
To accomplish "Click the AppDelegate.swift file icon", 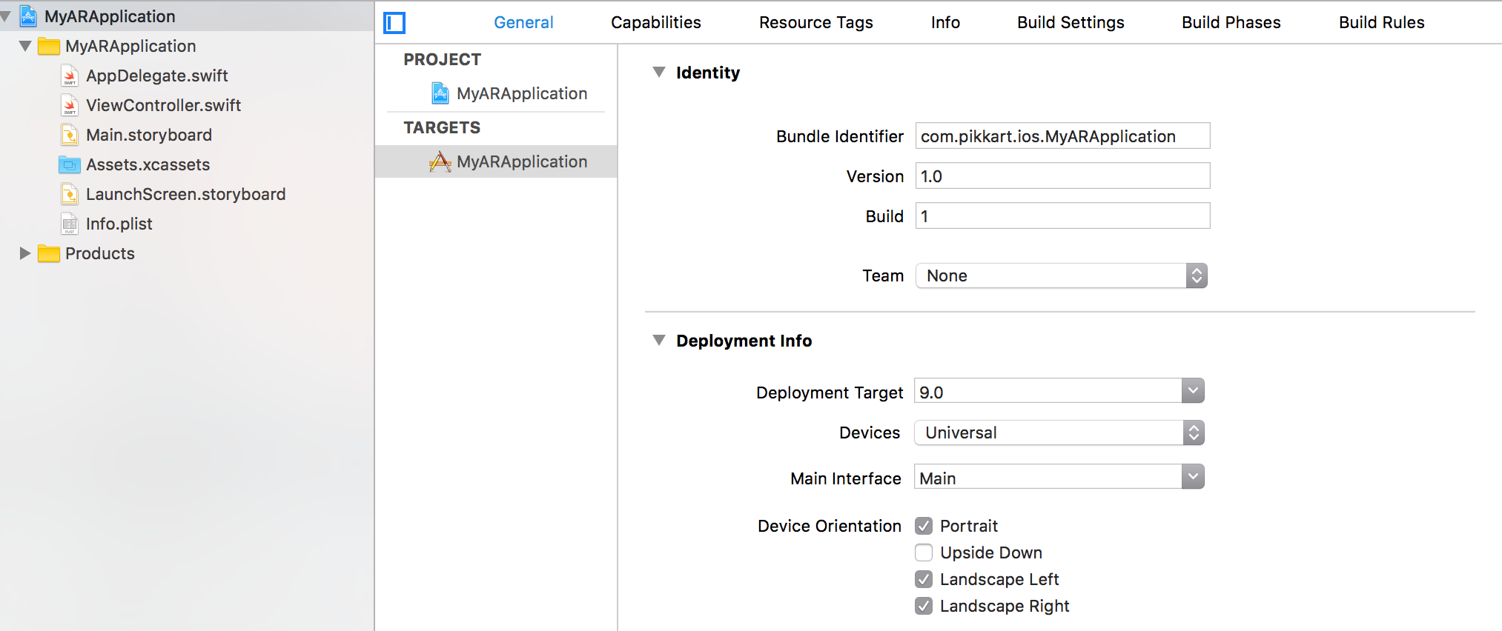I will (70, 76).
